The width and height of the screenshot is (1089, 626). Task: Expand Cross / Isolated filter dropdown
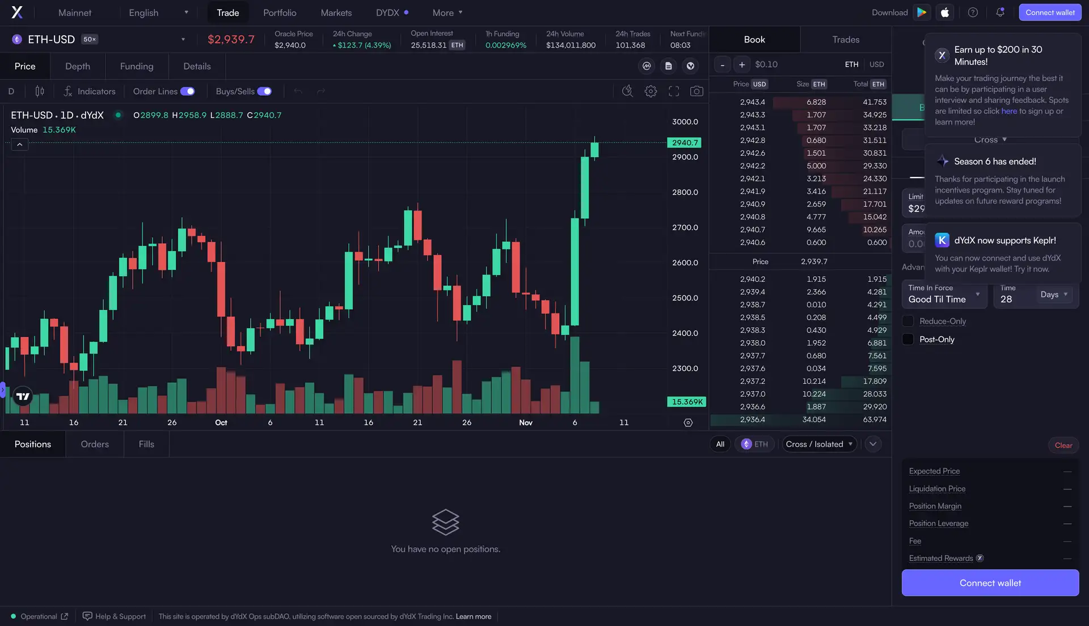(819, 445)
